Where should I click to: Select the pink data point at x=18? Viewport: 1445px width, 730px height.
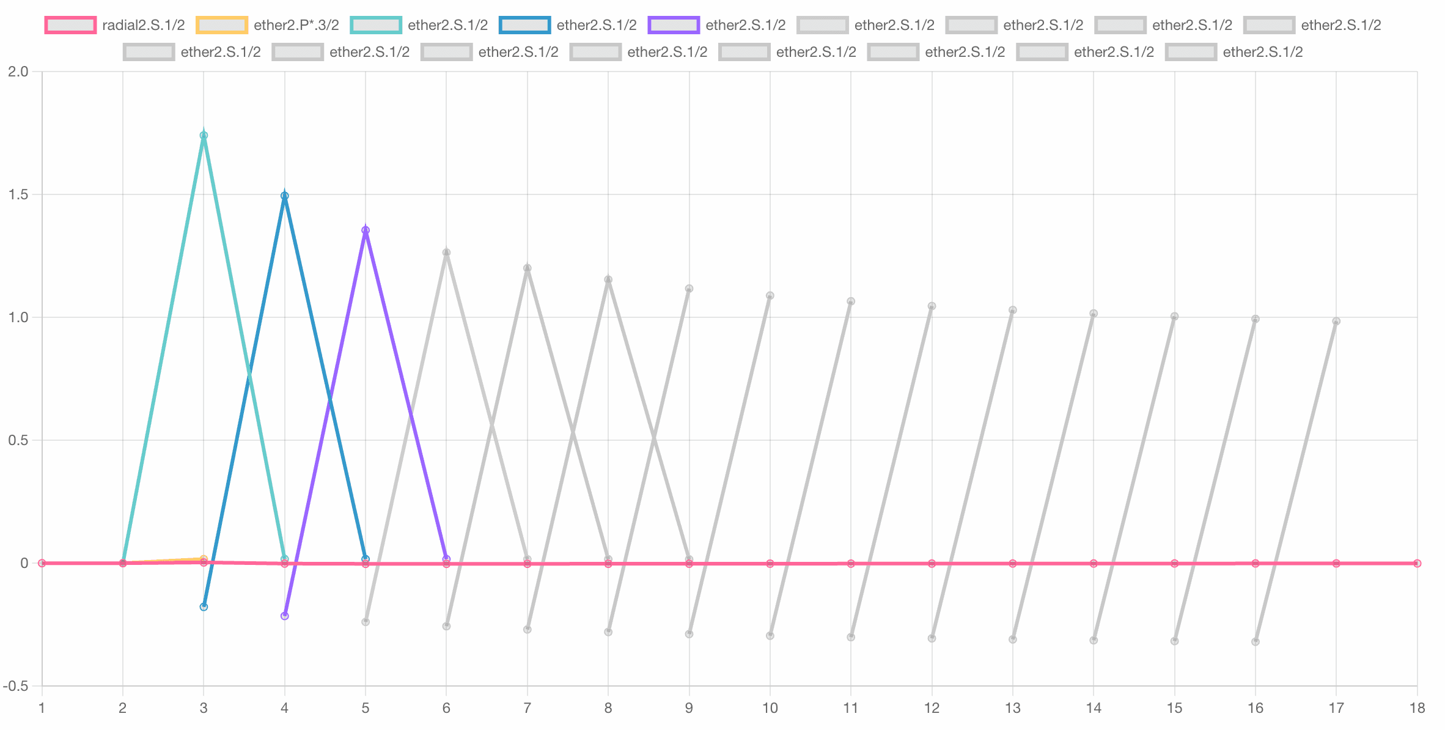tap(1417, 564)
